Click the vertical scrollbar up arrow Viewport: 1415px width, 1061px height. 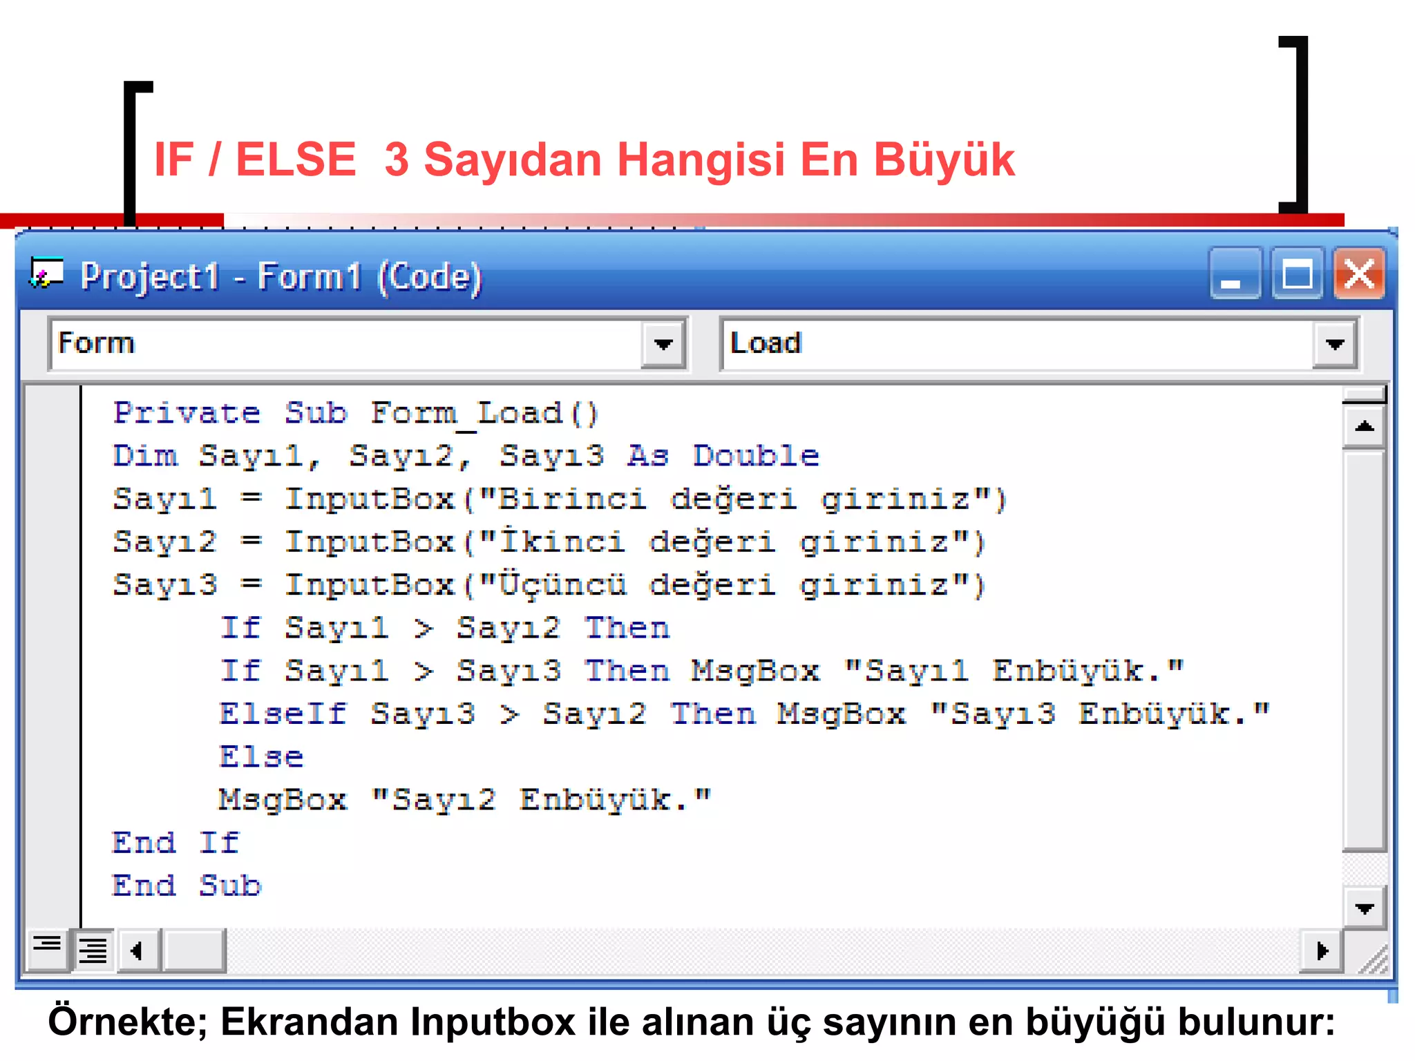coord(1365,427)
